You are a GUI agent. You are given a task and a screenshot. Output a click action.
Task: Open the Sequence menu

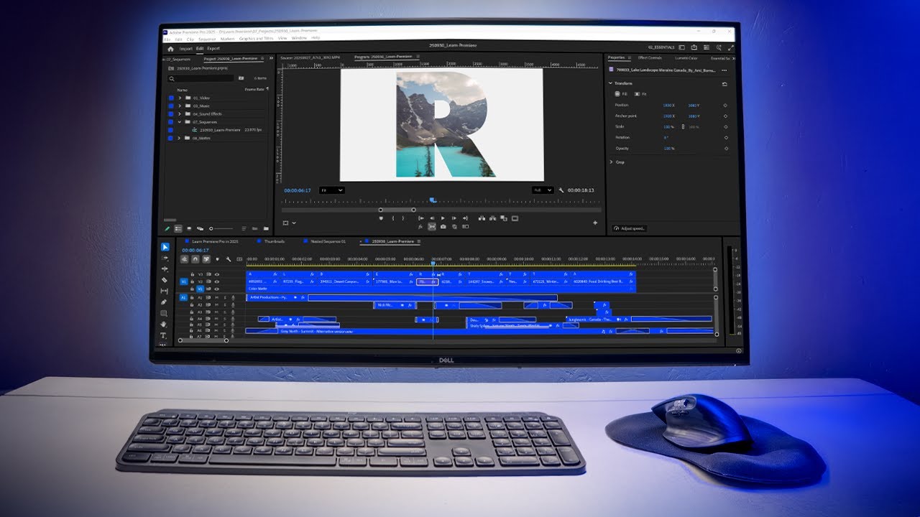tap(207, 39)
